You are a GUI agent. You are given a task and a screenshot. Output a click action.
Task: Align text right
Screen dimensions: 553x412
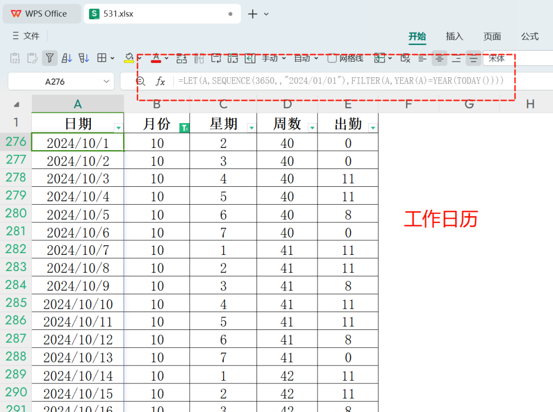click(456, 58)
